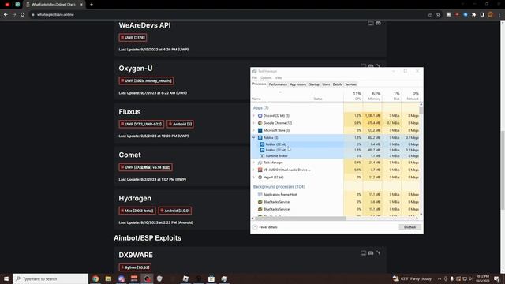Screen dimensions: 505x284
Task: Expand the Discord (32 bit) process group
Action: (254, 116)
